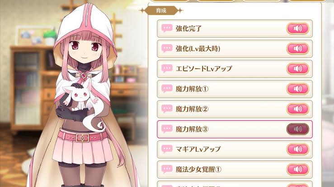Click the speech bubble icon beside 魔力解放②
Image resolution: width=334 pixels, height=187 pixels.
tap(167, 109)
